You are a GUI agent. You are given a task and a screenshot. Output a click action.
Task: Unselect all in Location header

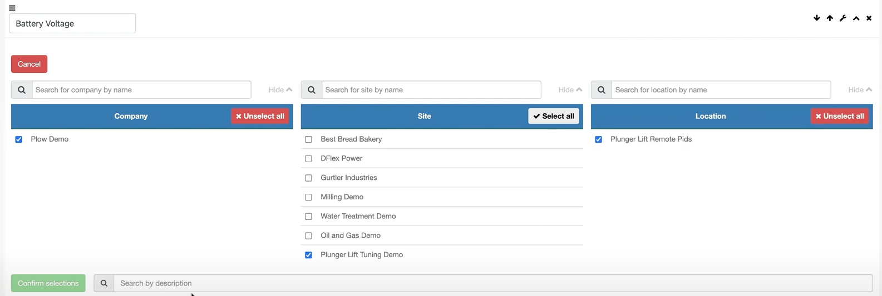pos(840,116)
